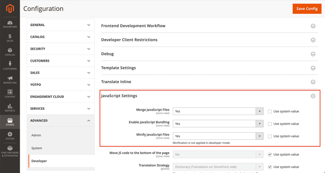Click the Save Config button
Image resolution: width=325 pixels, height=173 pixels.
[307, 9]
